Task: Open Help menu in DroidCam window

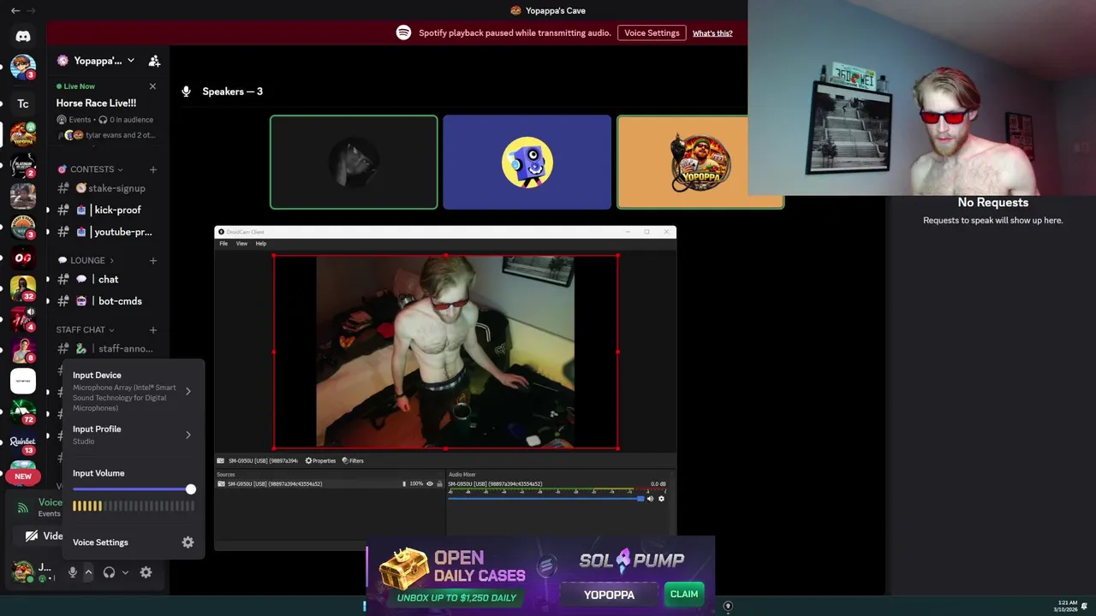Action: tap(260, 244)
